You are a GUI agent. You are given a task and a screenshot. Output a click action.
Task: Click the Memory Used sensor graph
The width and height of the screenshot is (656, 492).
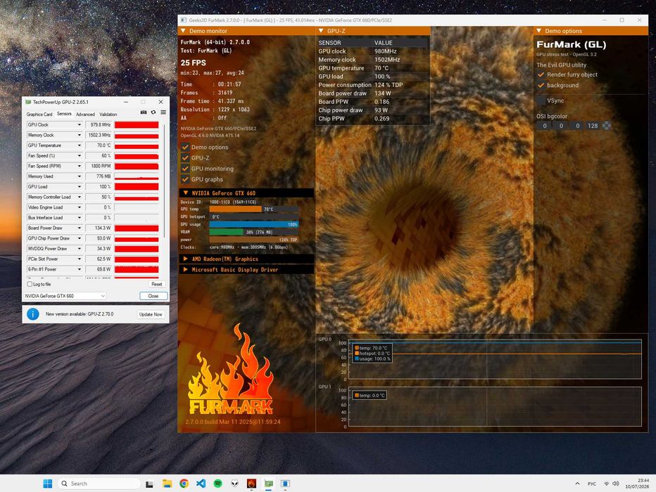point(137,176)
